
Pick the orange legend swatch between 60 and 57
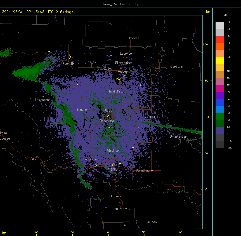pyautogui.click(x=220, y=47)
